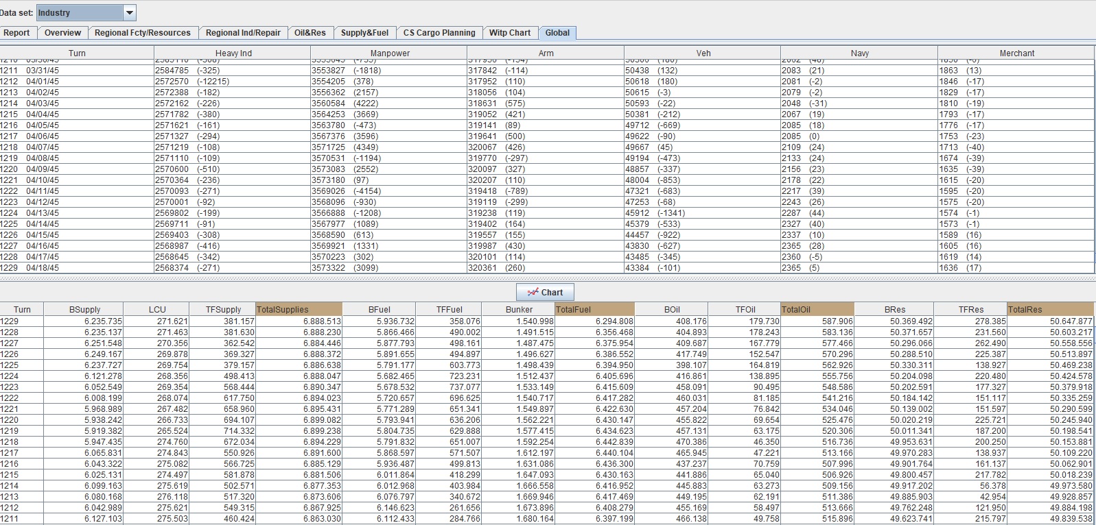Select the Witp Chart tab

pyautogui.click(x=510, y=33)
